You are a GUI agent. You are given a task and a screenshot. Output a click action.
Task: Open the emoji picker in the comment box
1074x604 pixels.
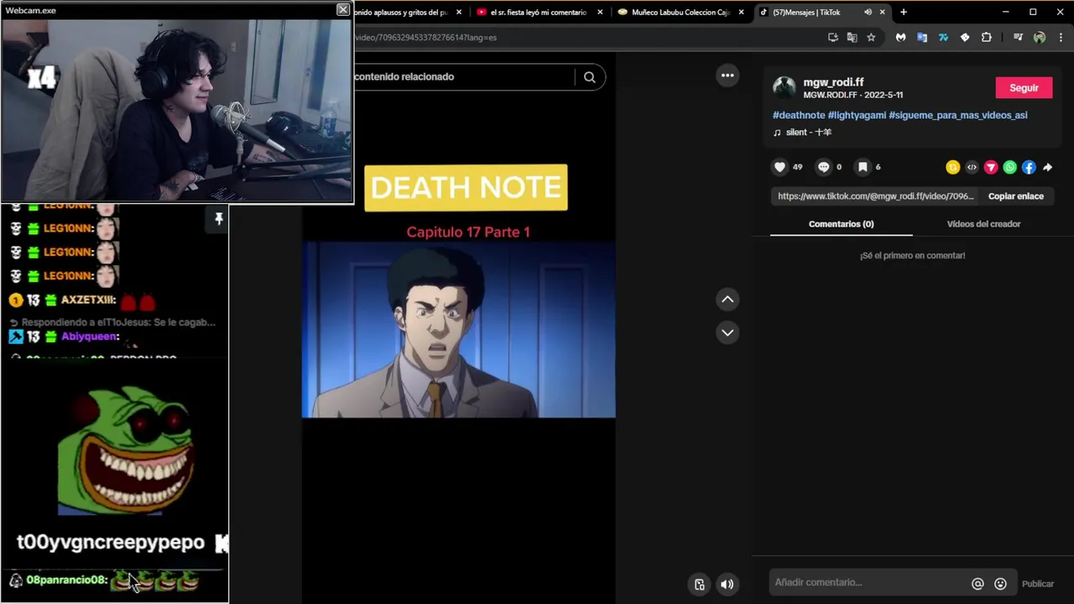click(1000, 584)
